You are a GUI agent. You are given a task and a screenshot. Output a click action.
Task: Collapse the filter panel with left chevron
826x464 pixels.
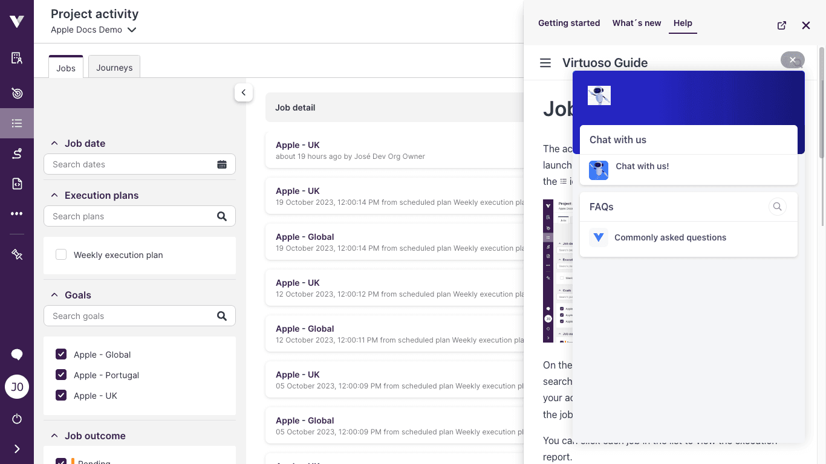pos(243,92)
